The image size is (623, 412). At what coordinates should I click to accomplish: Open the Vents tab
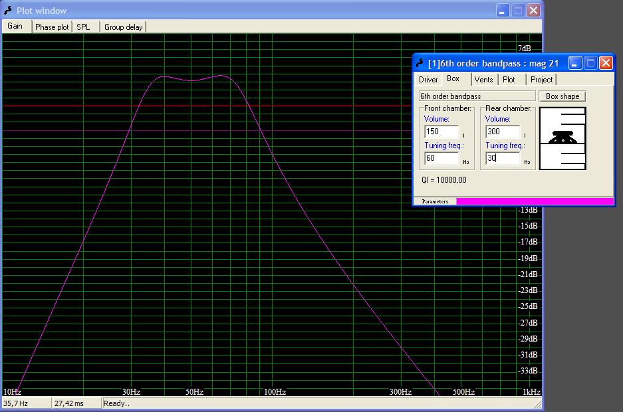(483, 80)
